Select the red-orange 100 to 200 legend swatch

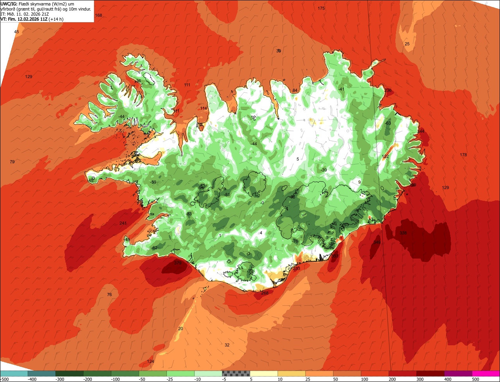(374, 373)
